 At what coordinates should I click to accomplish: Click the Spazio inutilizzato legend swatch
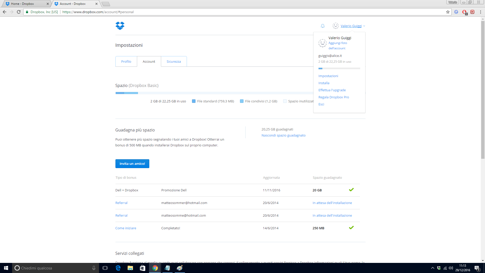(285, 101)
